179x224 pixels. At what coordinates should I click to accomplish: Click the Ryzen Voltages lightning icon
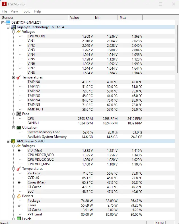[x=19, y=146]
